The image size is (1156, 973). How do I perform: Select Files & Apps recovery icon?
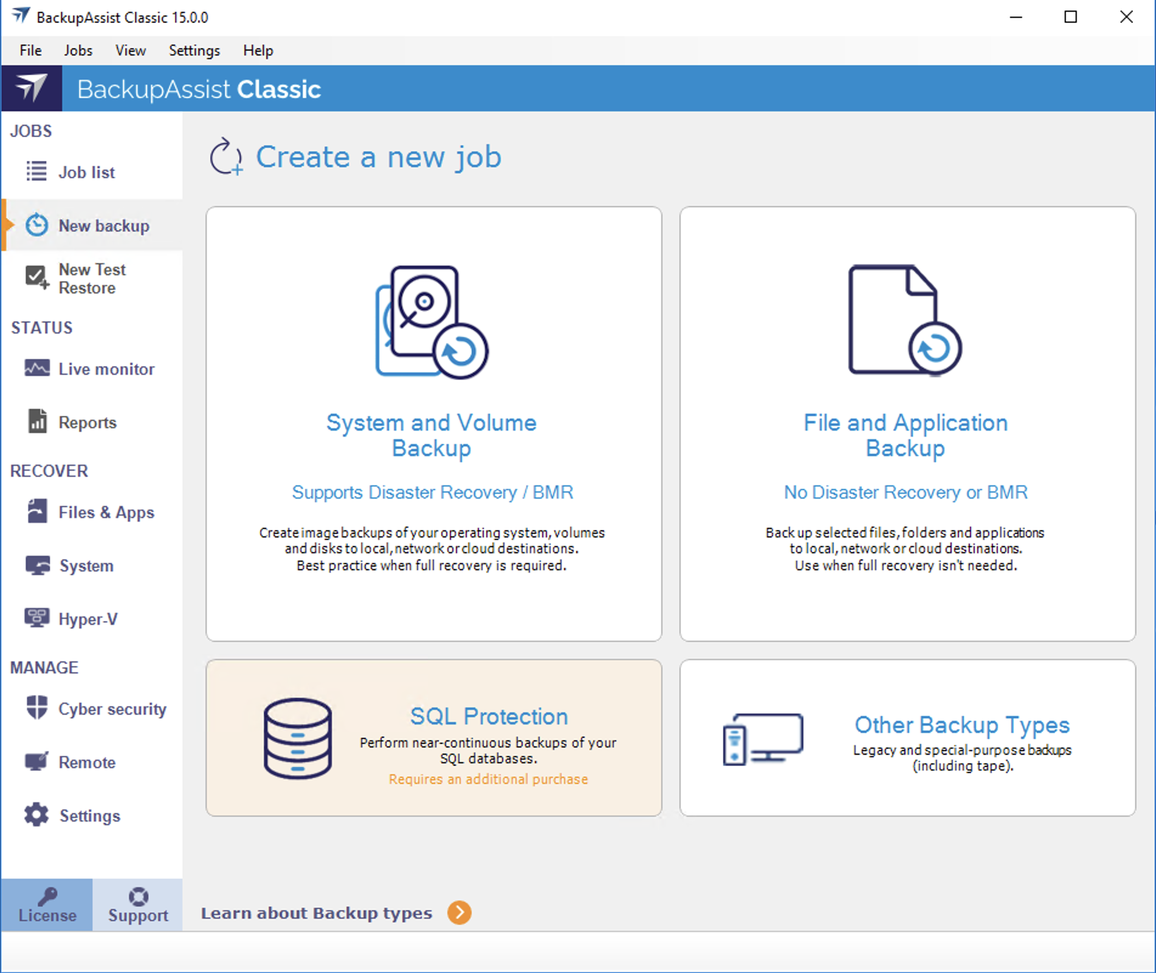pos(37,511)
